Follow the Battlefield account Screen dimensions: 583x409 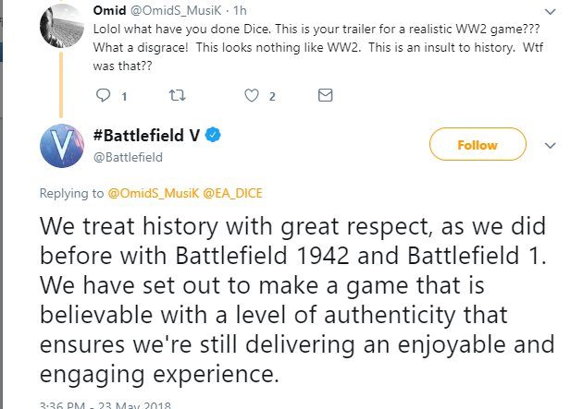pos(478,145)
